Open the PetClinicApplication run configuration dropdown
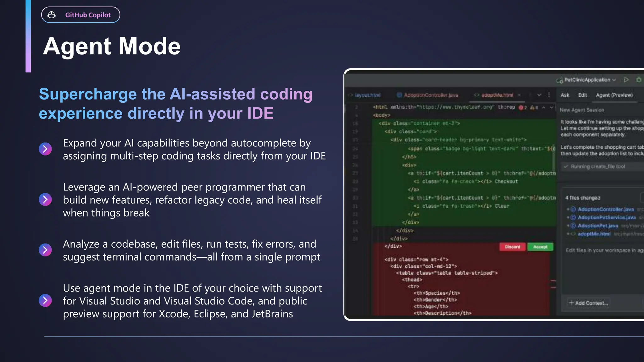 tap(614, 80)
